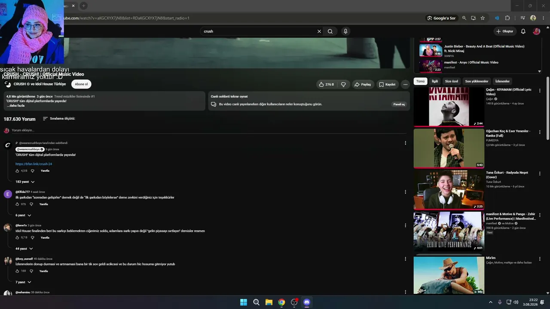Select the Size özel filter chip
550x309 pixels.
coord(452,81)
